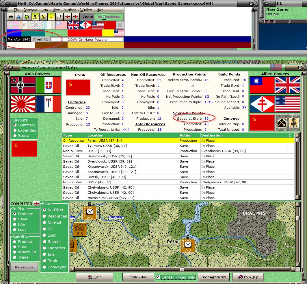Image resolution: width=307 pixels, height=284 pixels.
Task: Open the Window menu
Action: coord(86,10)
